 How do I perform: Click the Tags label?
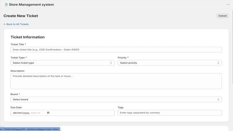(121, 107)
